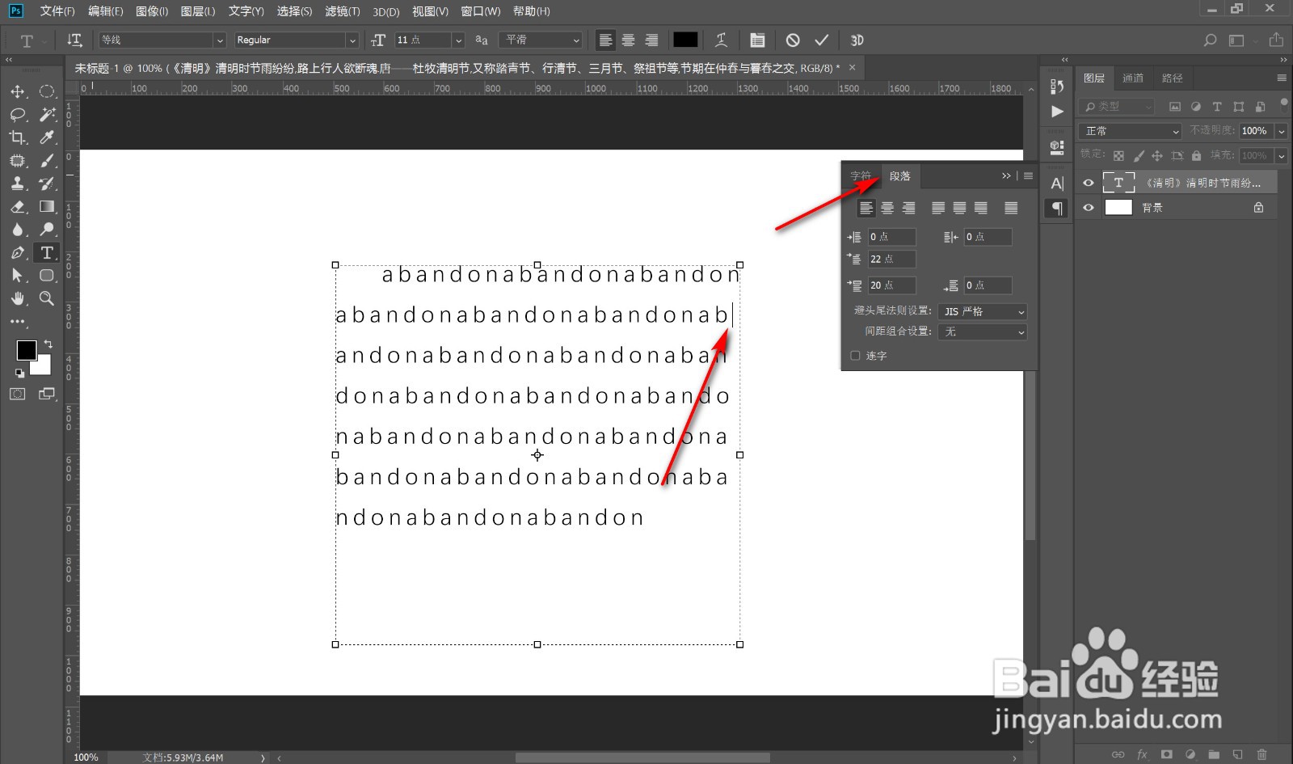Open the paragraph panel flyout menu

pos(1028,175)
